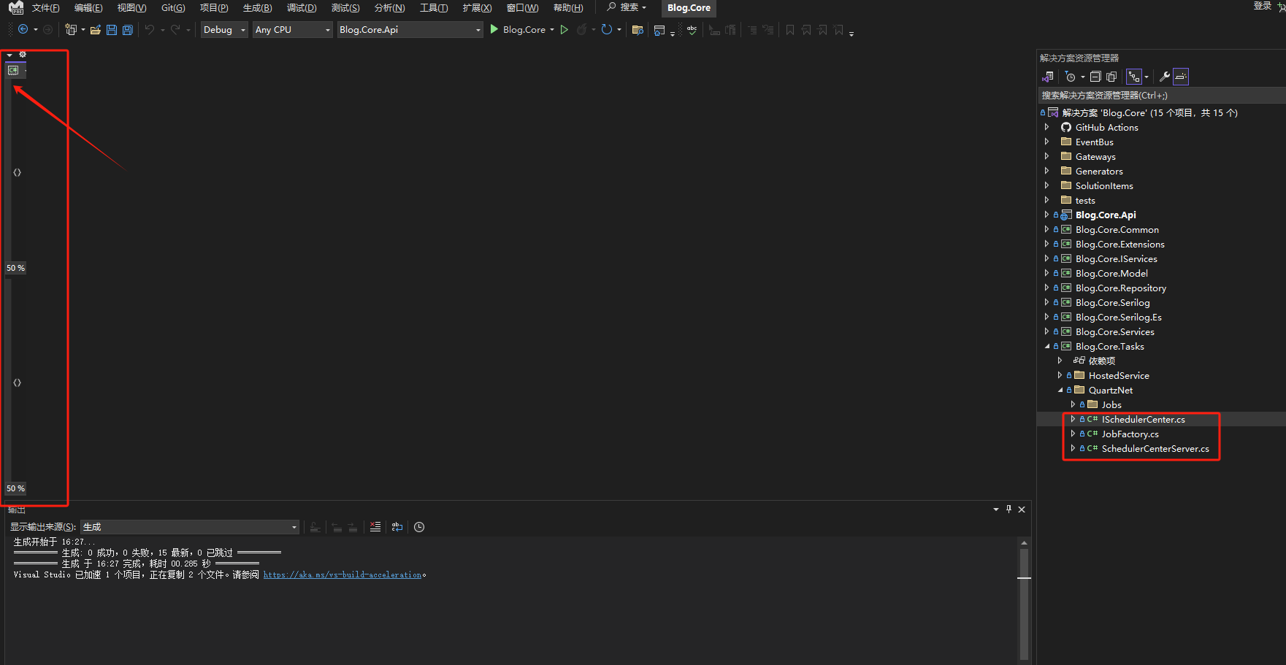Screen dimensions: 1286x665
Task: Open output panel window options dropdown arrow
Action: 996,510
